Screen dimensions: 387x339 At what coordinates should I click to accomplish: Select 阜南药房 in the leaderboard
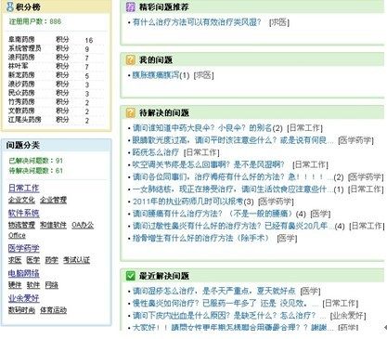(x=21, y=40)
